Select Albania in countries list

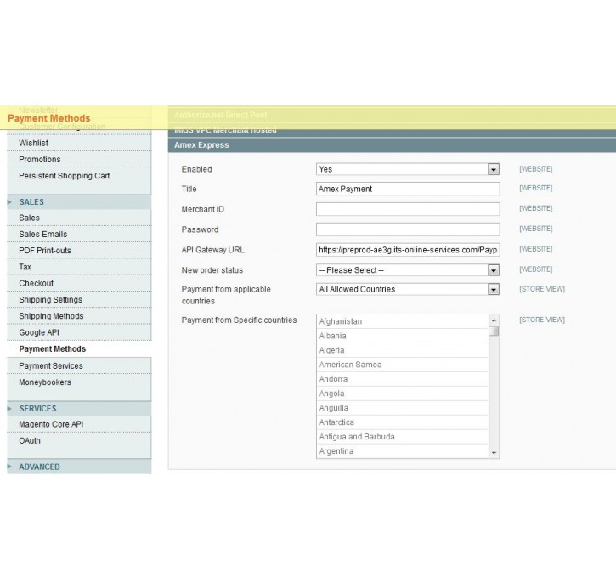(402, 336)
